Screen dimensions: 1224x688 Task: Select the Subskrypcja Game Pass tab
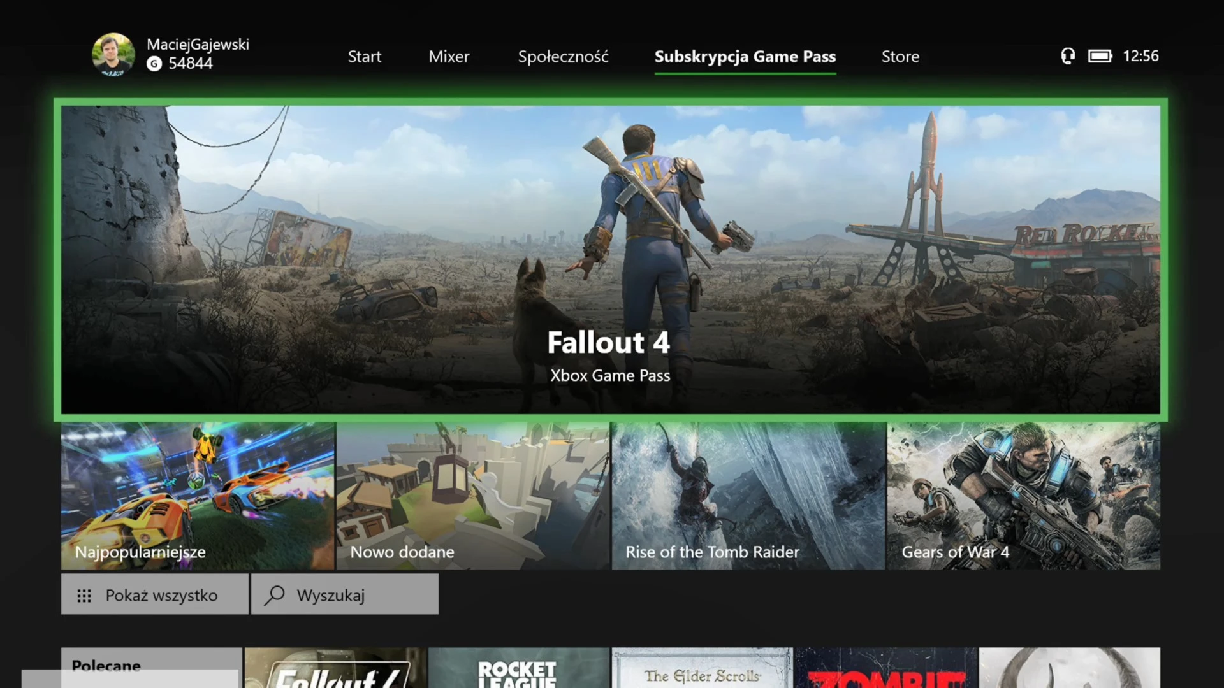click(x=745, y=57)
